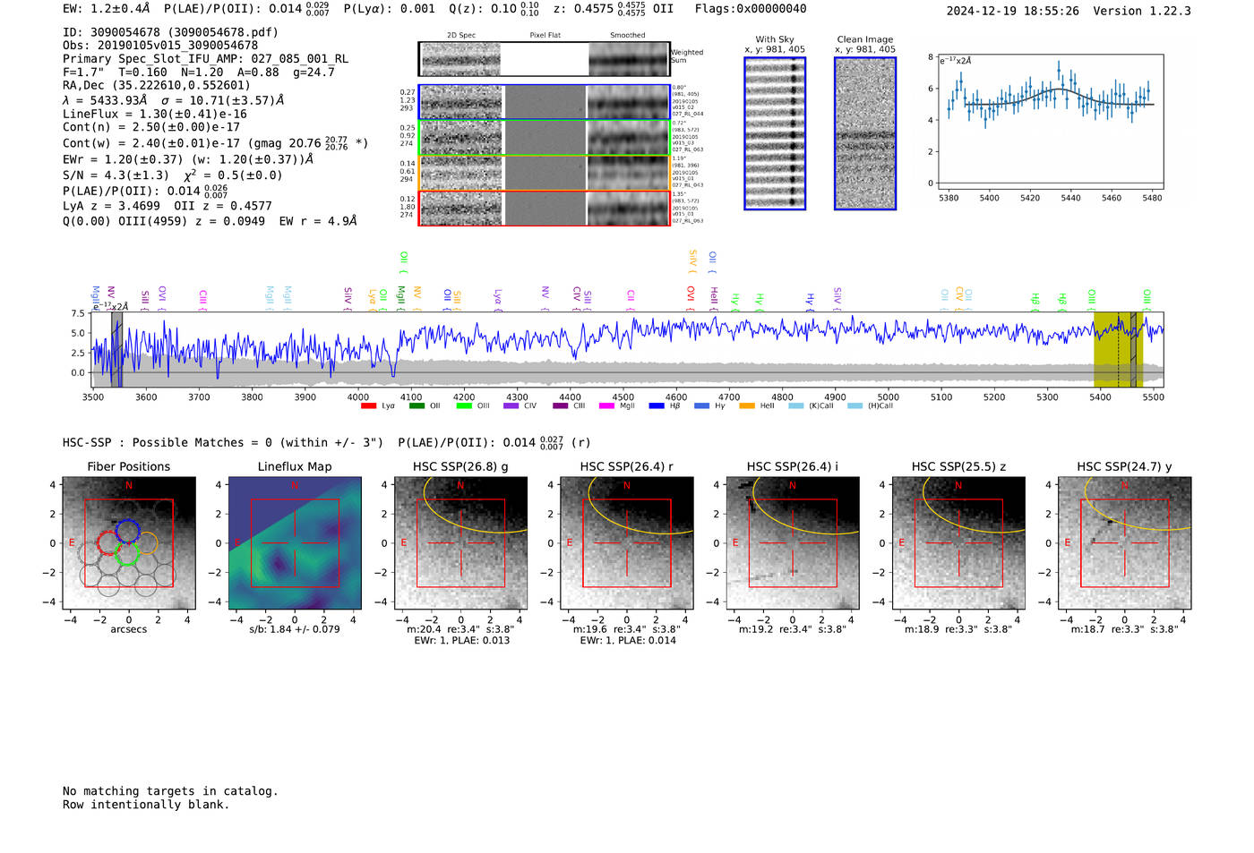Image resolution: width=1254 pixels, height=853 pixels.
Task: Select the orange-bordered 2D spectrum row
Action: (x=545, y=173)
